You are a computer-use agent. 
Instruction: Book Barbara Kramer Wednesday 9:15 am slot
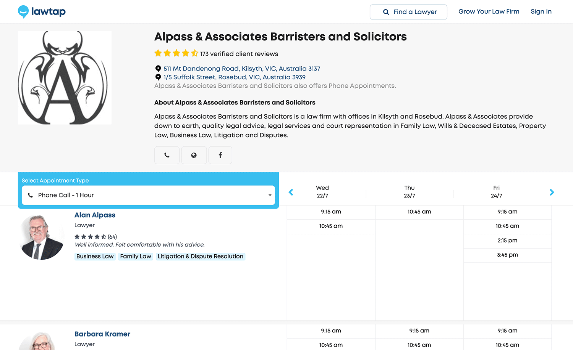click(331, 331)
